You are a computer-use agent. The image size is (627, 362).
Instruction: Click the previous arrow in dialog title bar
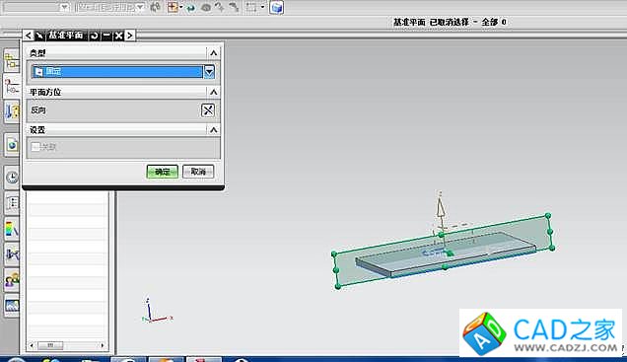pyautogui.click(x=28, y=36)
